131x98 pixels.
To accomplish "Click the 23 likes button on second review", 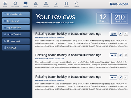I will [x=113, y=55].
